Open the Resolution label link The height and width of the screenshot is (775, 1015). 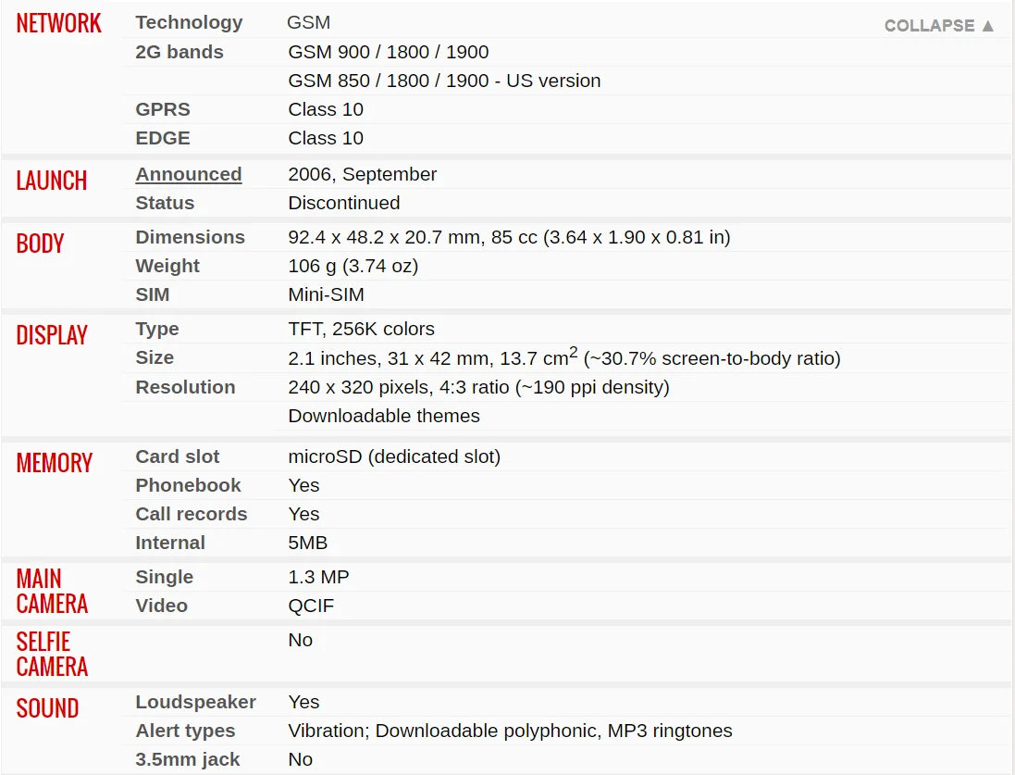click(185, 387)
